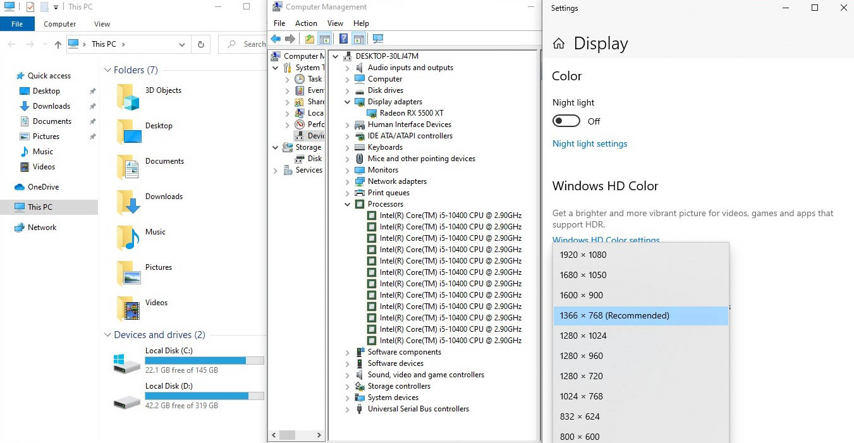Open the Local Disk (C:) drive icon

(x=127, y=363)
